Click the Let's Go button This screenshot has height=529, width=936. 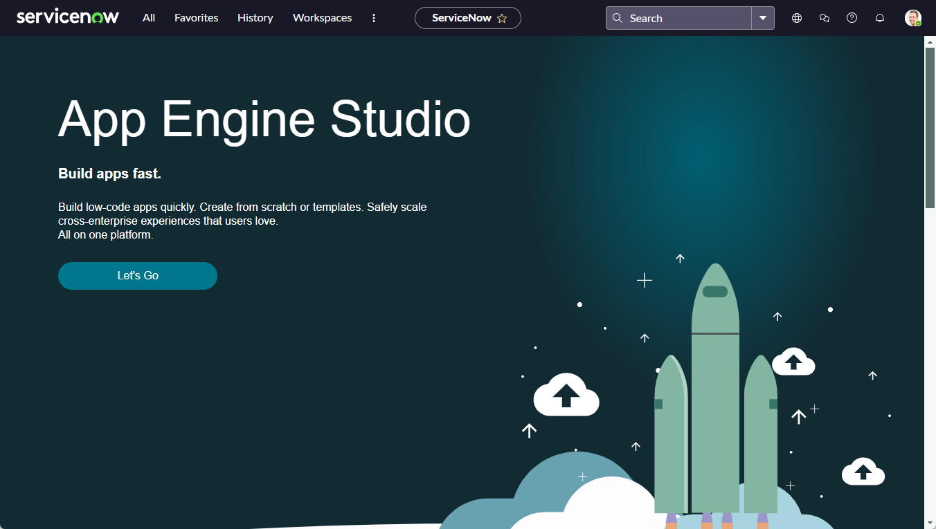pos(138,275)
